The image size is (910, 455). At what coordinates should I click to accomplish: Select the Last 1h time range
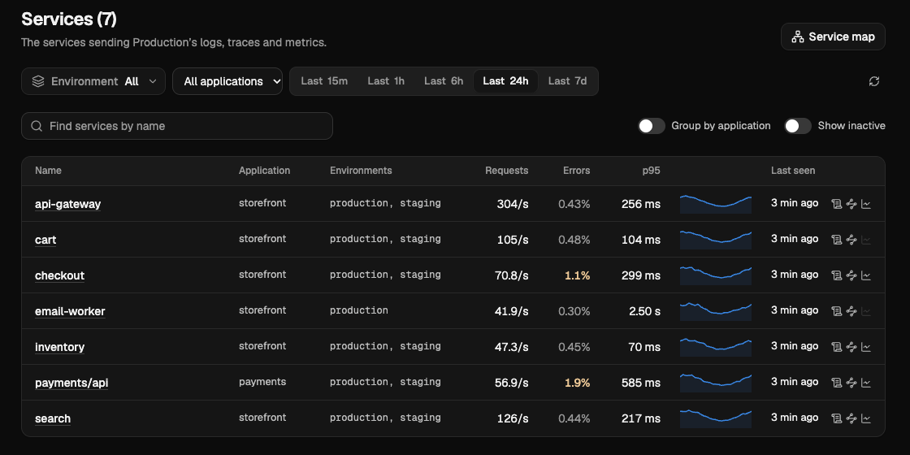point(386,81)
